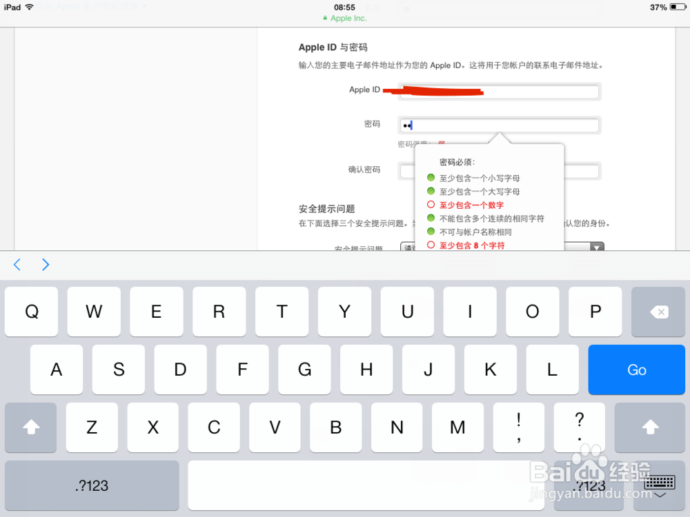690x517 pixels.
Task: Tap the C key
Action: pyautogui.click(x=214, y=427)
